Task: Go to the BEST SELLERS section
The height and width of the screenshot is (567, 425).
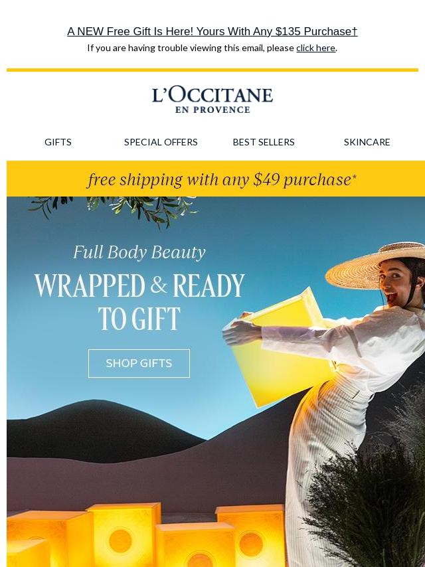Action: [264, 142]
